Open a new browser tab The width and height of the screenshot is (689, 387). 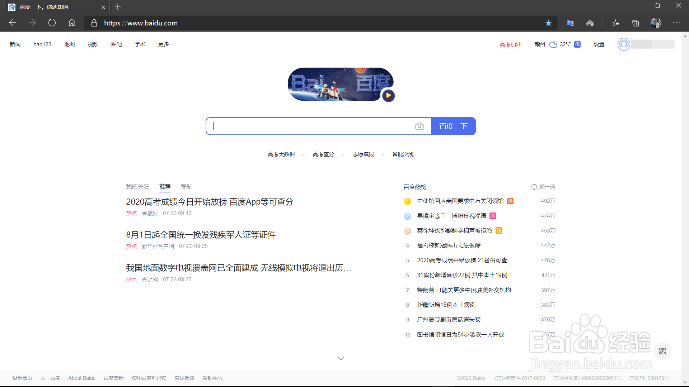pyautogui.click(x=118, y=7)
